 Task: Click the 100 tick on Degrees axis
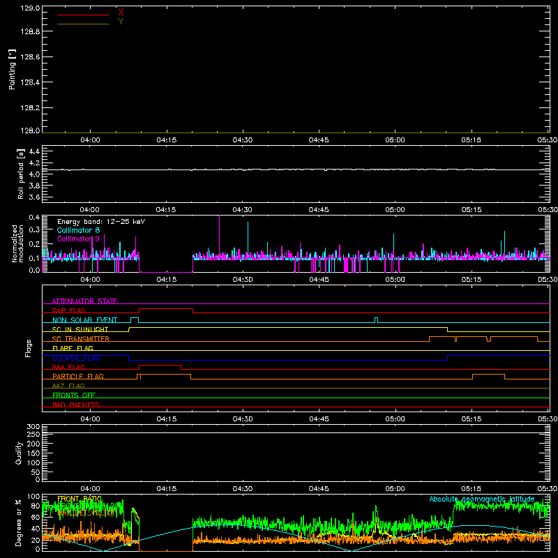pos(33,497)
